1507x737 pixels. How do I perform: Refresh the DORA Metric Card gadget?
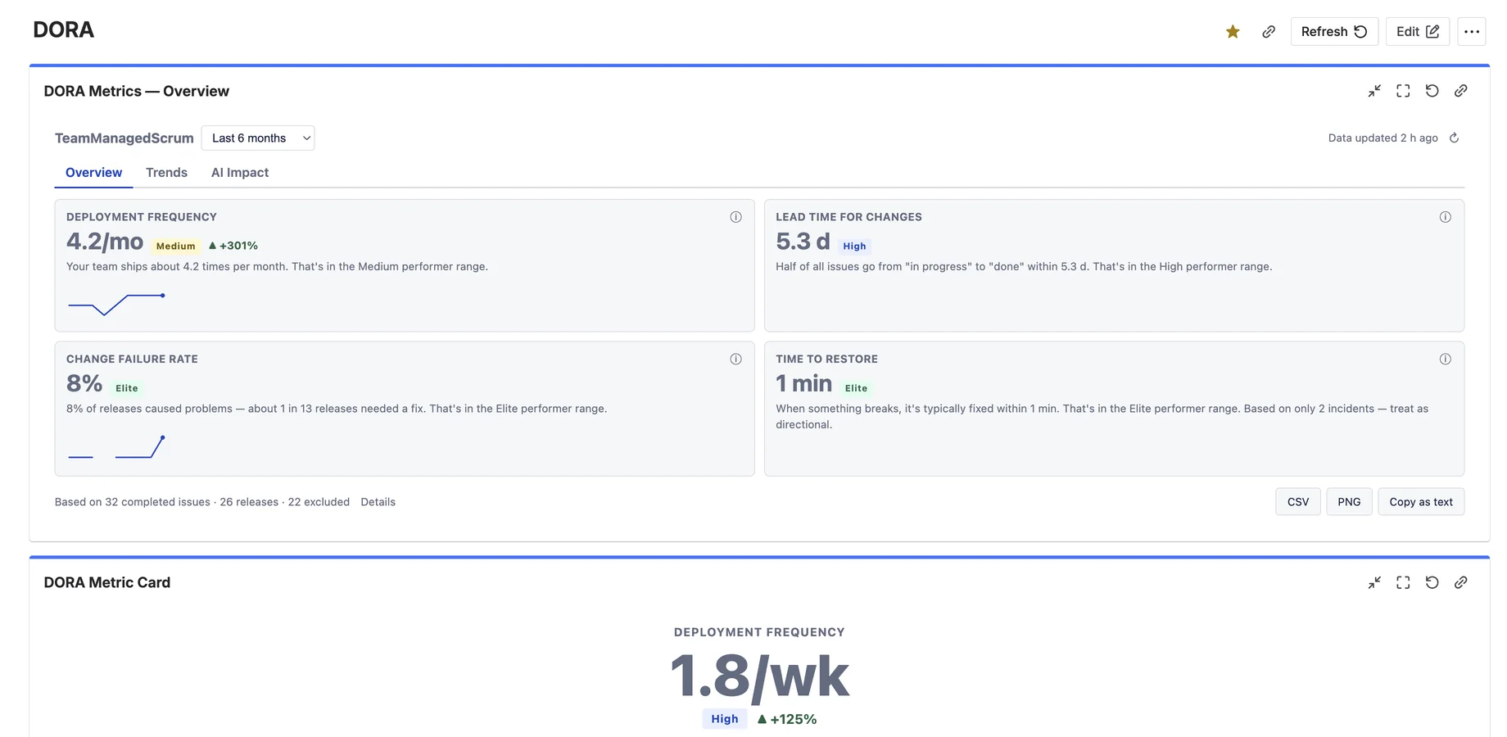point(1432,582)
